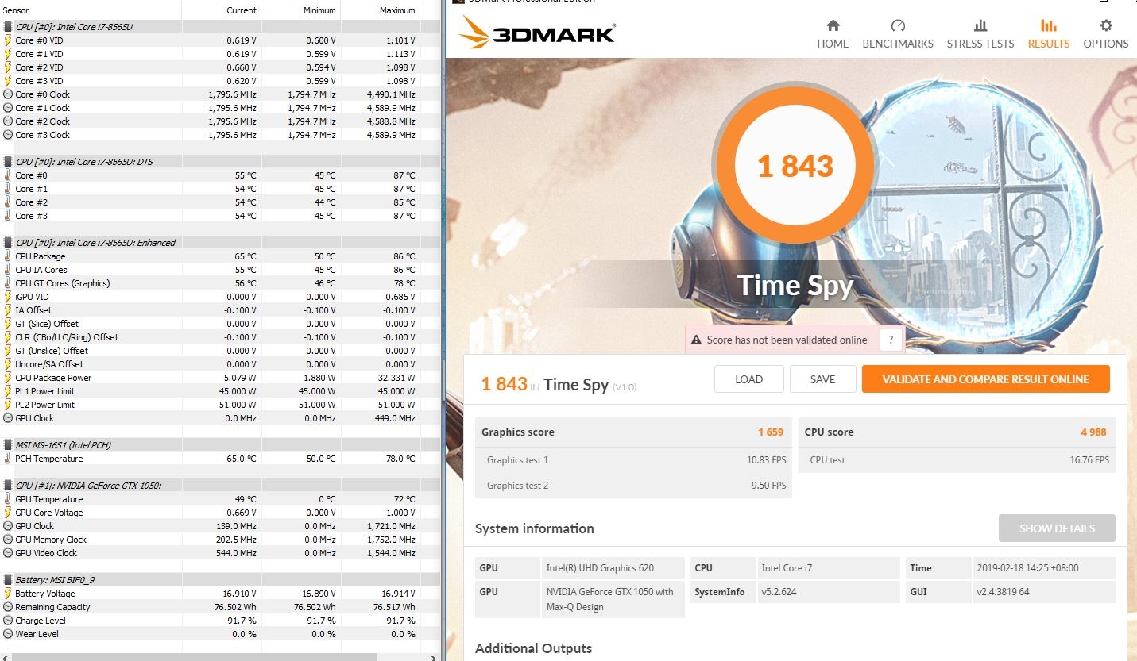
Task: Click the GPU Core Voltage bolt icon
Action: 8,512
